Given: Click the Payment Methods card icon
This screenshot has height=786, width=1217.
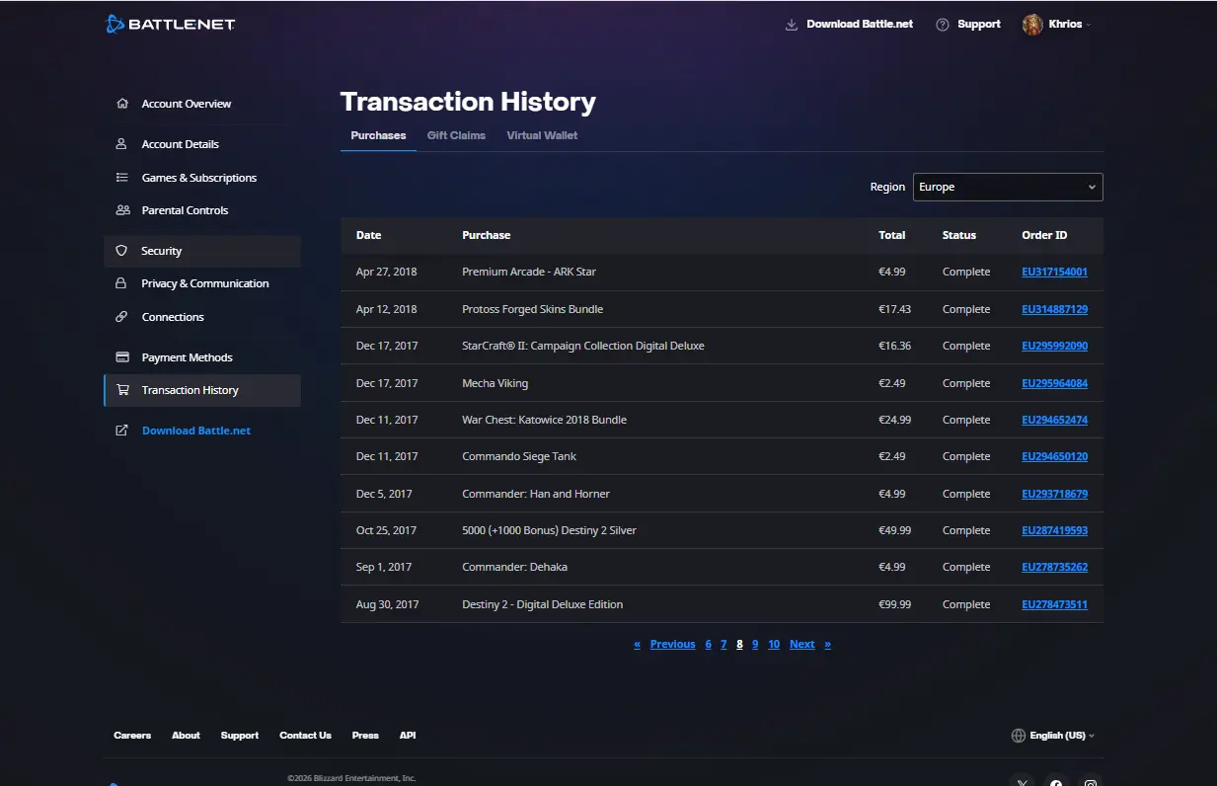Looking at the screenshot, I should point(122,357).
